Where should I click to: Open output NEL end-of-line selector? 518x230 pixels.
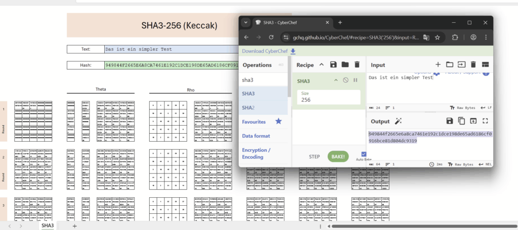pos(484,164)
